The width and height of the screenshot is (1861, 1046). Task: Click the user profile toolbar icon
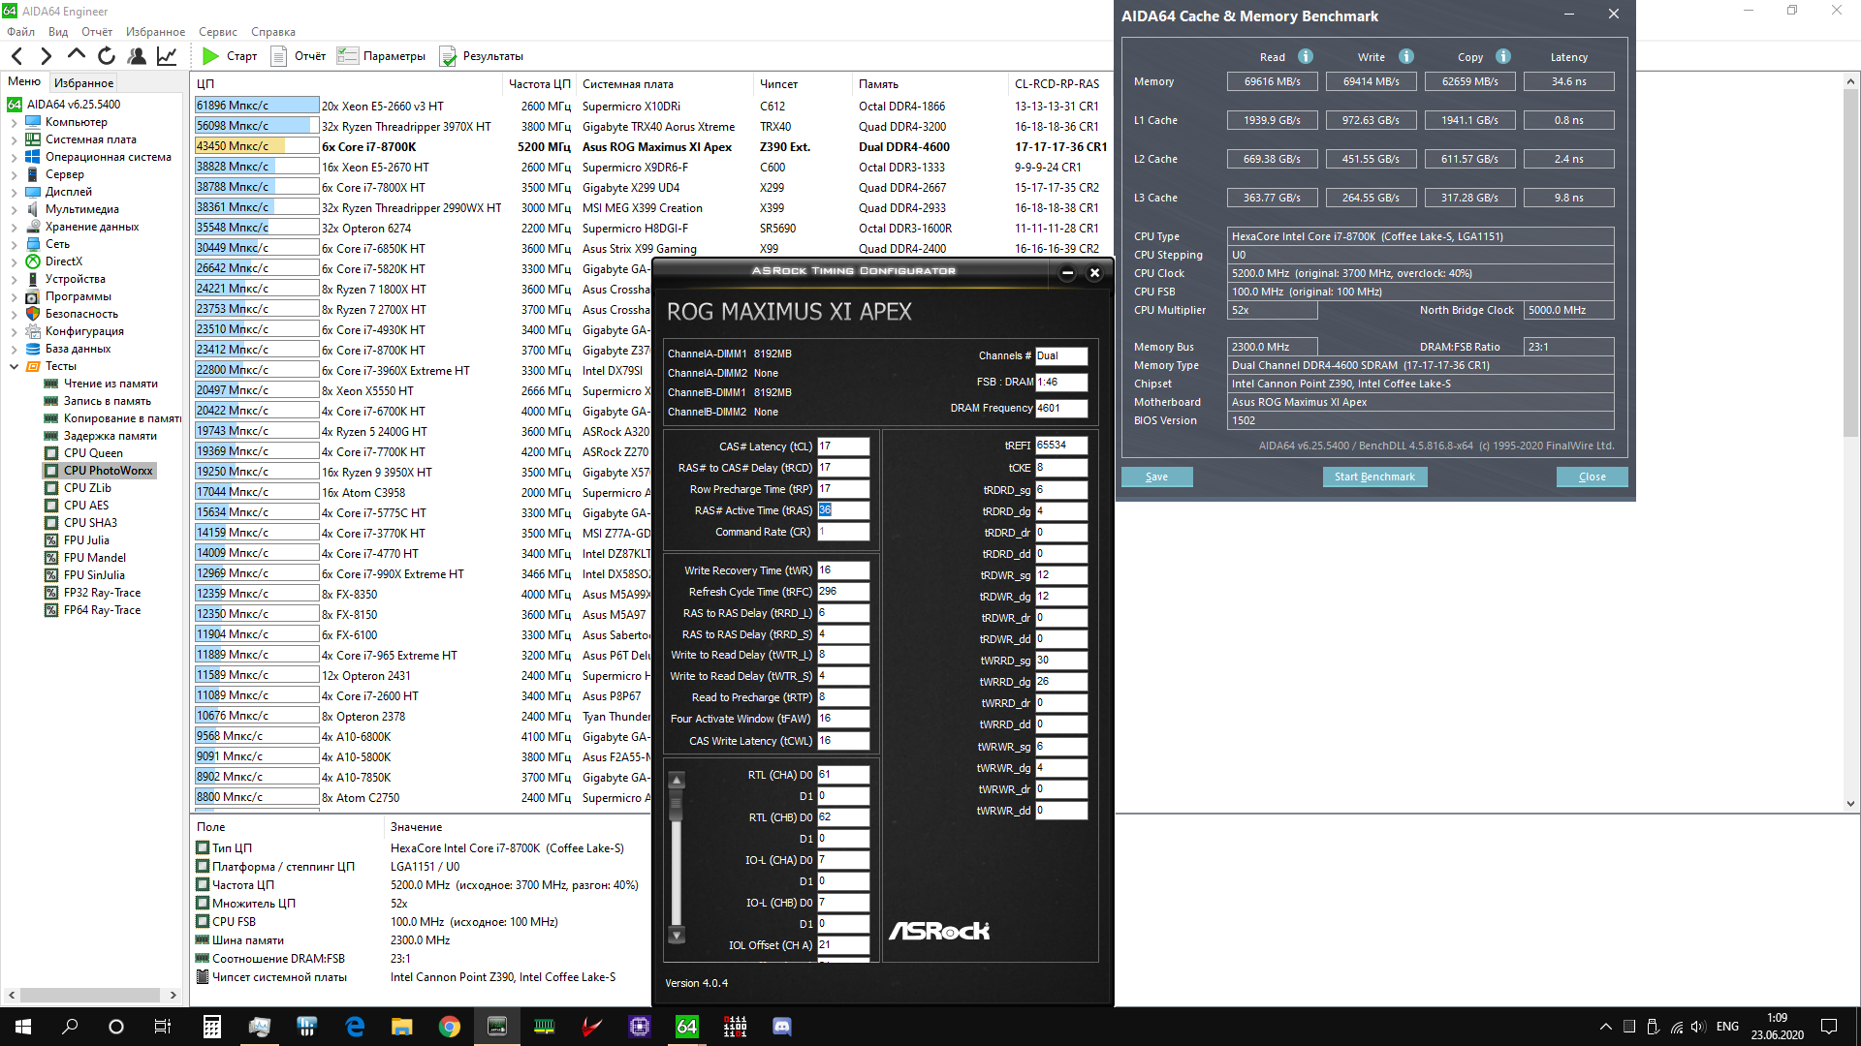pos(137,56)
